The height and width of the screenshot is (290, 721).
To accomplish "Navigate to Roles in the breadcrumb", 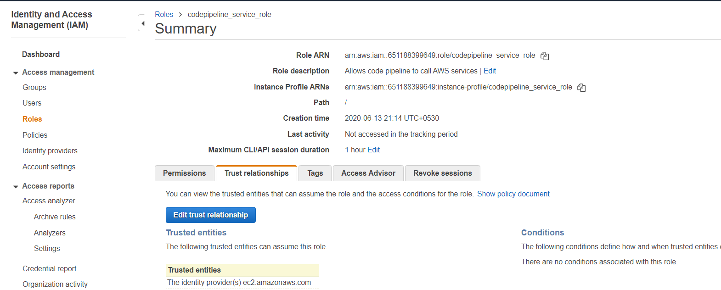I will [164, 14].
